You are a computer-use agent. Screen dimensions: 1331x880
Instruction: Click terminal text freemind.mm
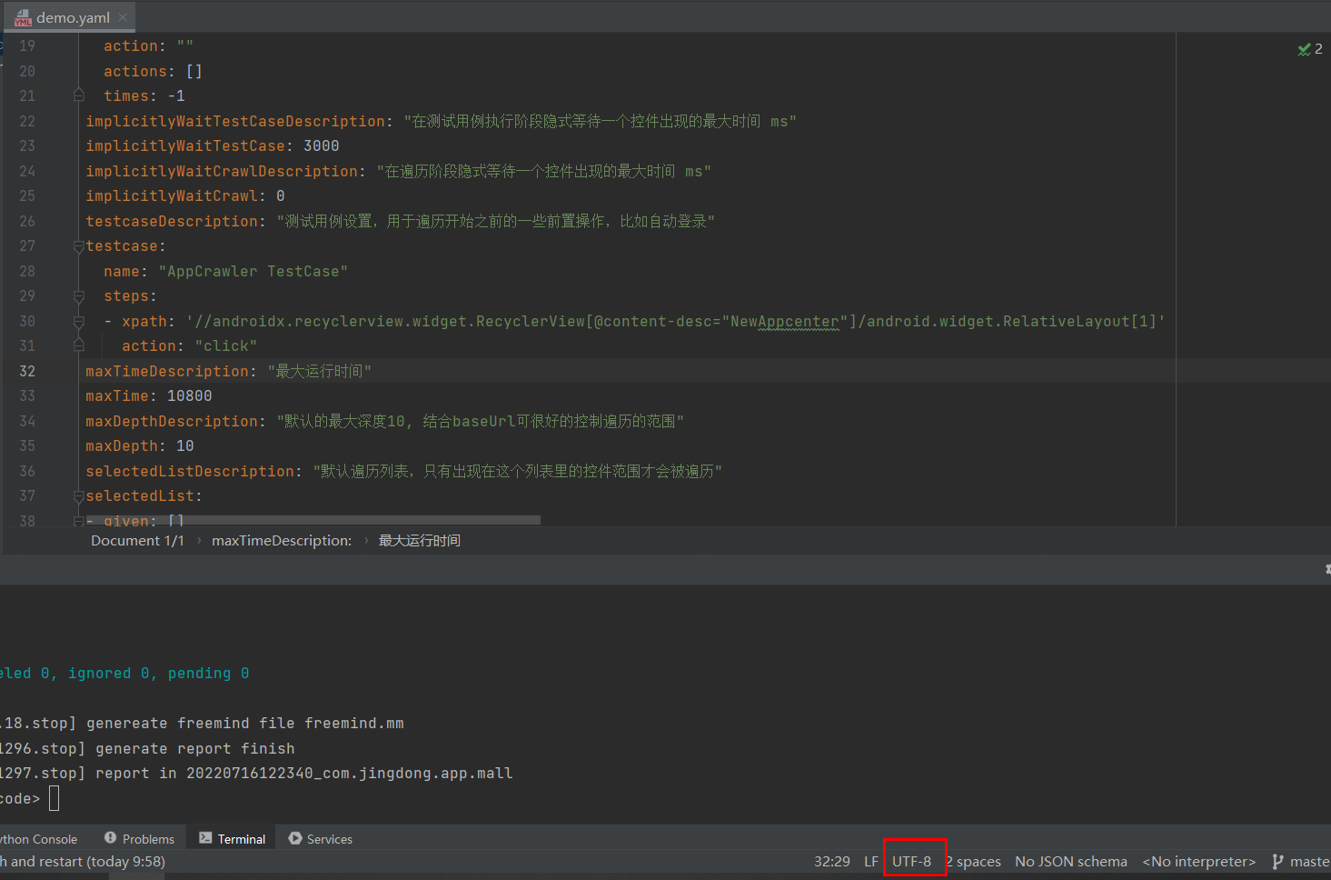pos(354,723)
